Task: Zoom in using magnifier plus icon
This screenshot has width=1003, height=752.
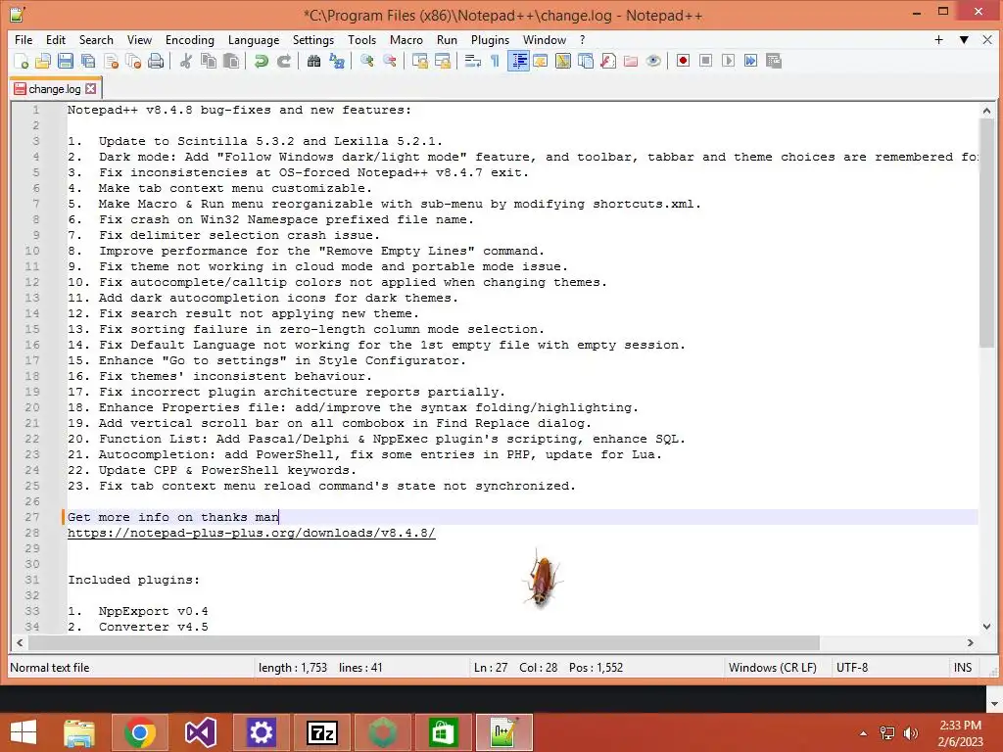Action: pos(366,61)
